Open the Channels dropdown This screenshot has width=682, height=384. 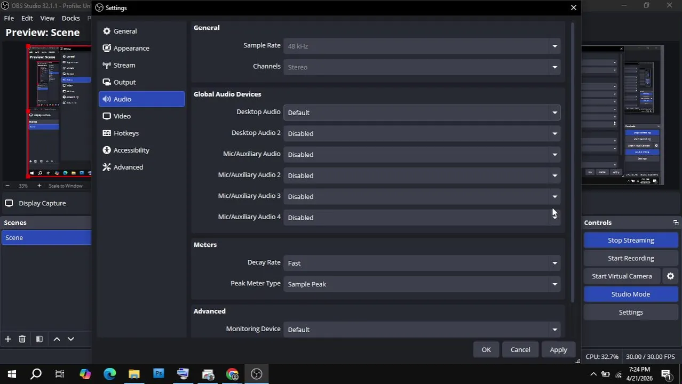[422, 67]
